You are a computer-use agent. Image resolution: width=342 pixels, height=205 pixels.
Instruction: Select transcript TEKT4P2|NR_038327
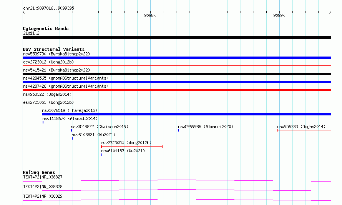click(x=43, y=177)
